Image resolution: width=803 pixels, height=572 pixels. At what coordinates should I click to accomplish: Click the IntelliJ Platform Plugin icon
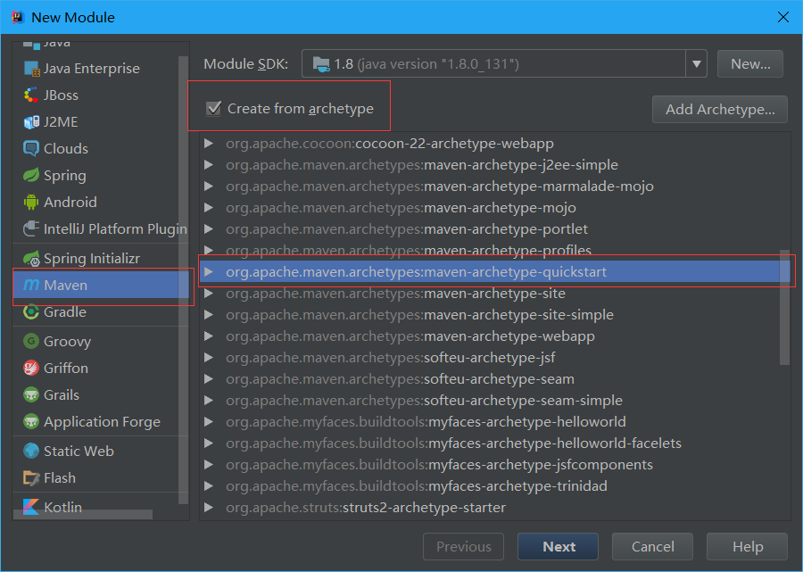coord(31,228)
